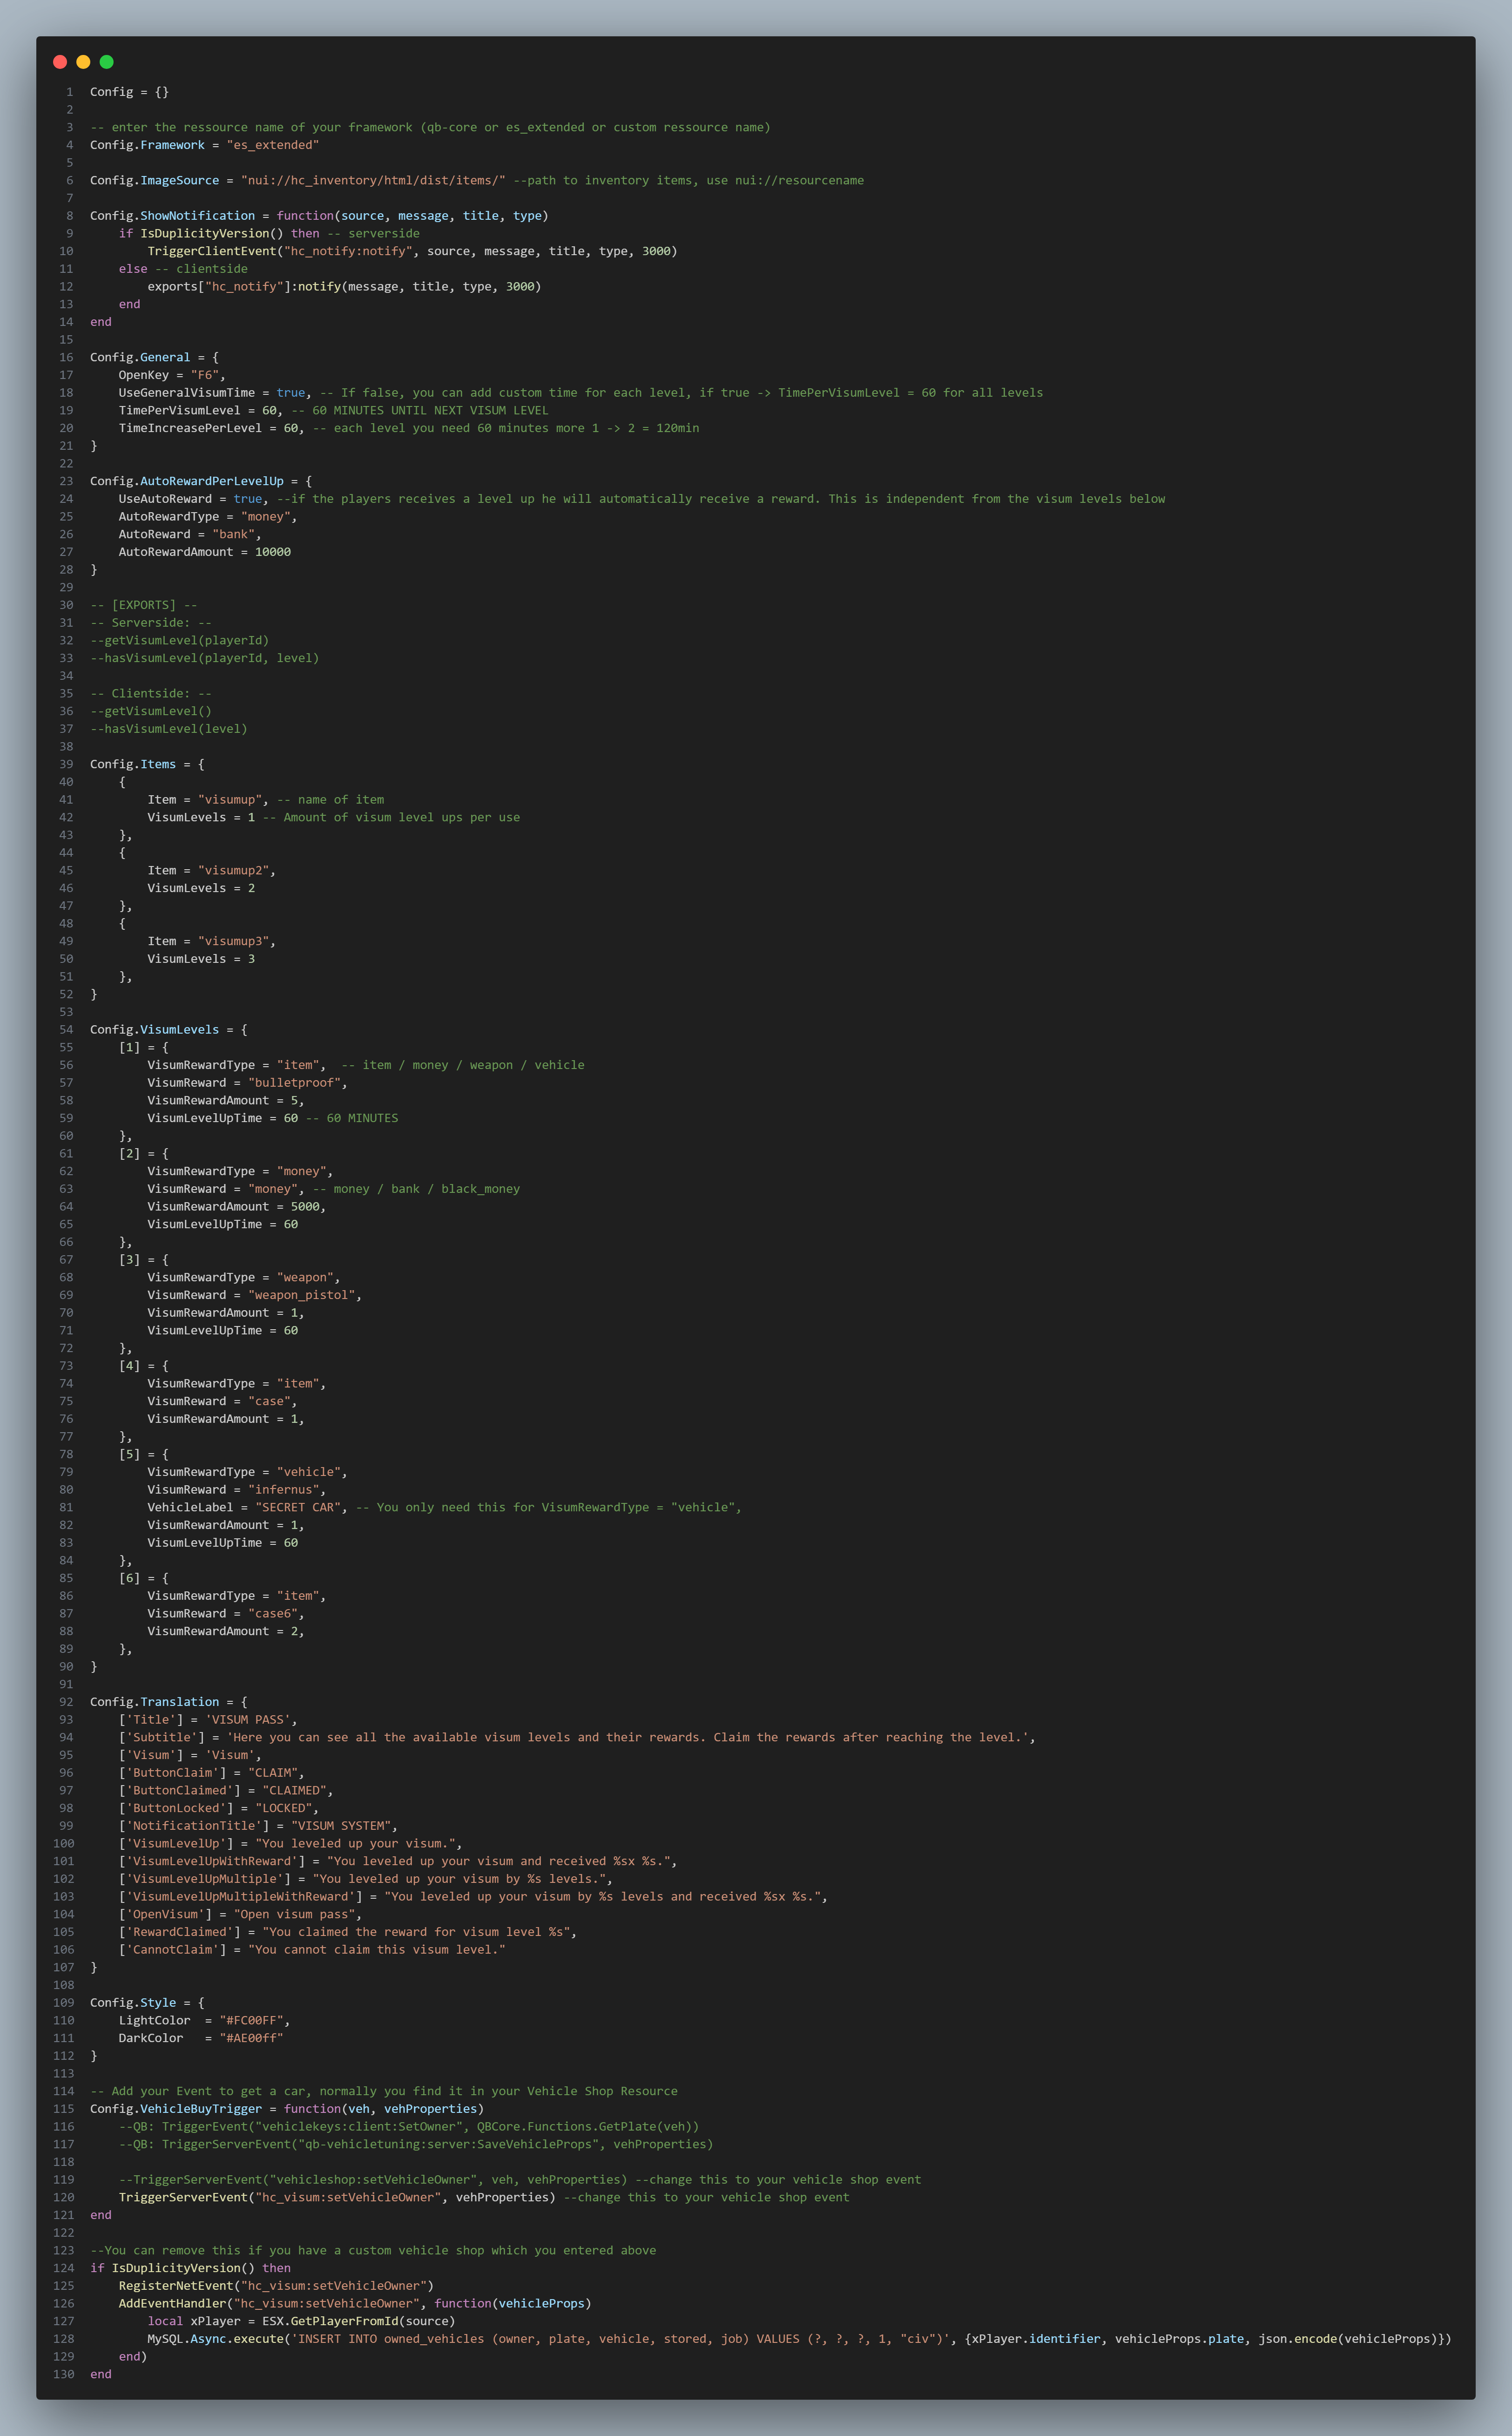The height and width of the screenshot is (2436, 1512).
Task: Click AutoRewardType = "money" line
Action: (208, 517)
